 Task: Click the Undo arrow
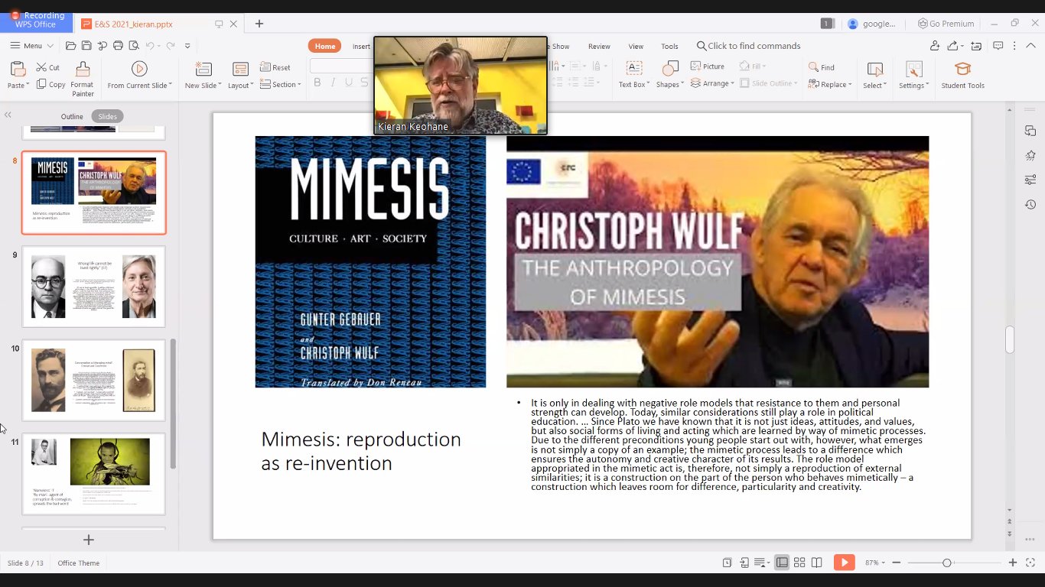150,46
